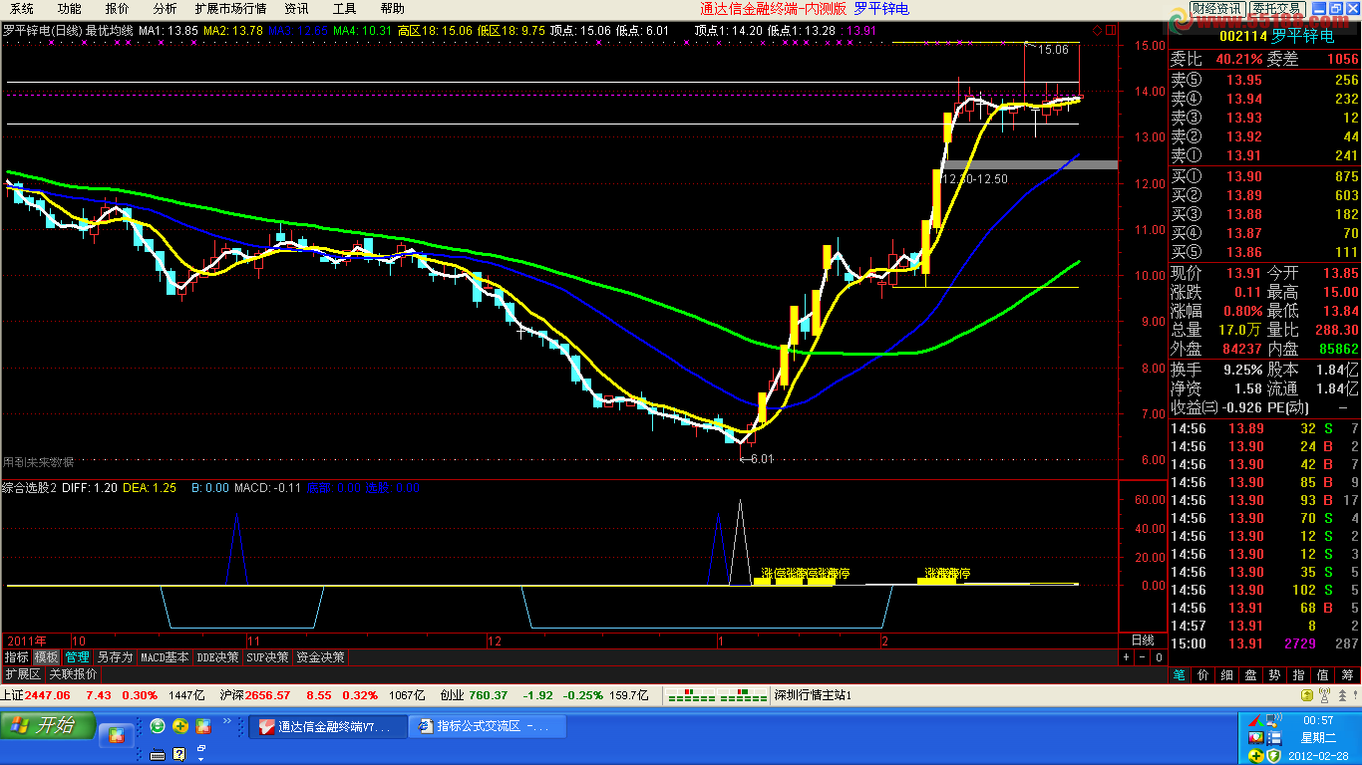
Task: Launch the green browser quick-launch icon
Action: (158, 726)
